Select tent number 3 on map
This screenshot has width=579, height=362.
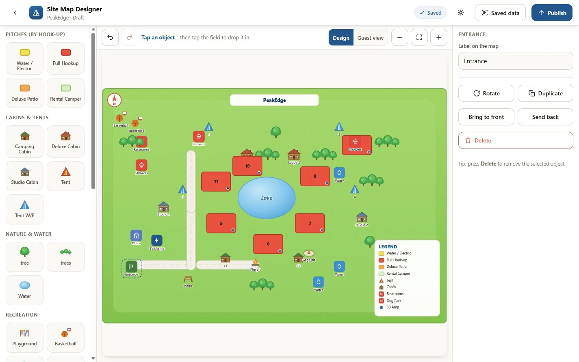tap(183, 191)
